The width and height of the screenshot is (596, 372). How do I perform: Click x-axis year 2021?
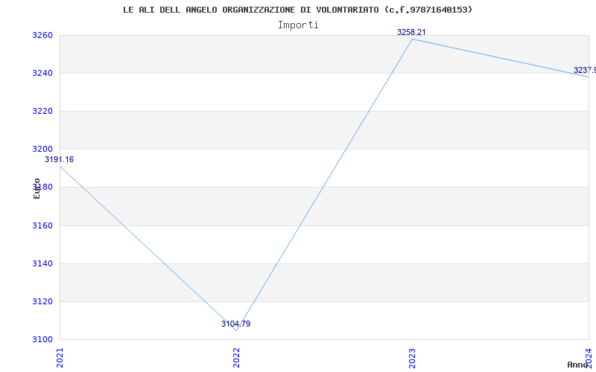coord(60,358)
